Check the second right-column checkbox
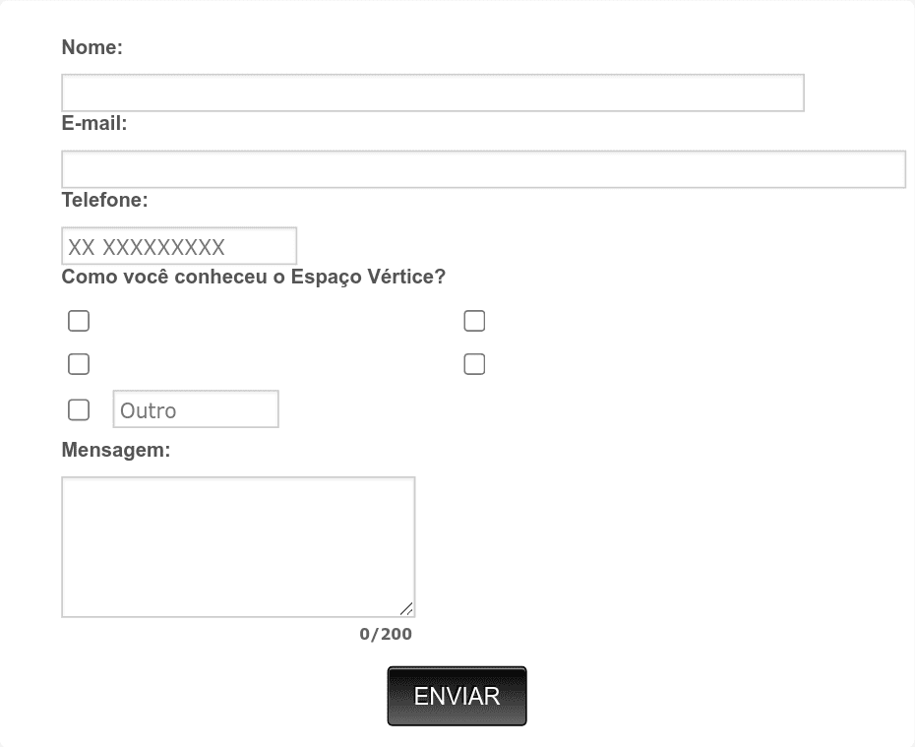Screen dimensions: 915x747 click(474, 364)
